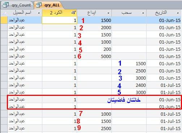
Task: Click the 2000 value in the ايداع column
Action: click(x=106, y=28)
